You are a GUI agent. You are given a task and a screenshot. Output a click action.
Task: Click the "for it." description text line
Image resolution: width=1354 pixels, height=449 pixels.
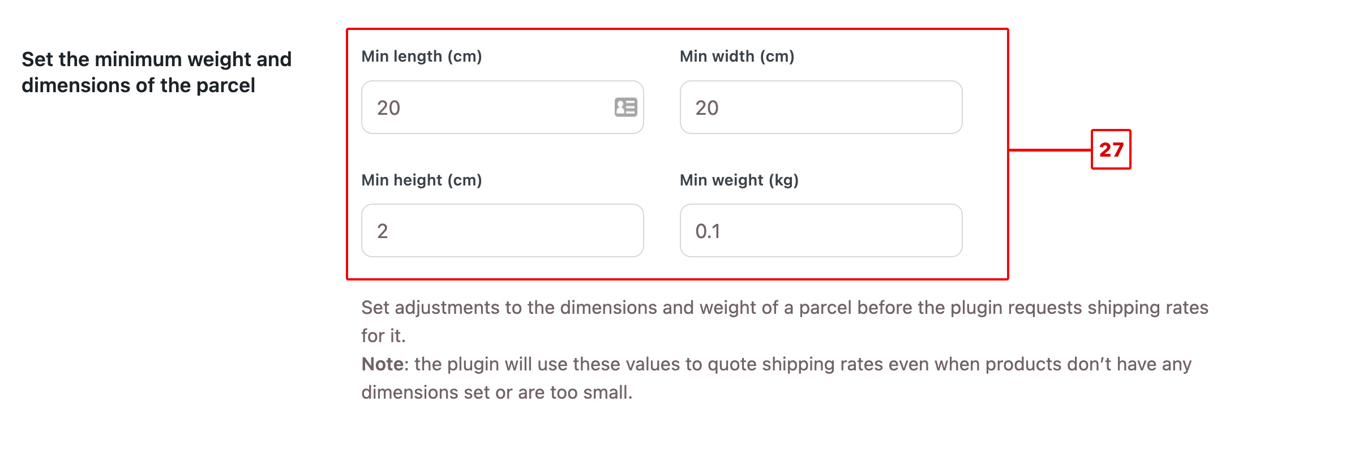384,336
